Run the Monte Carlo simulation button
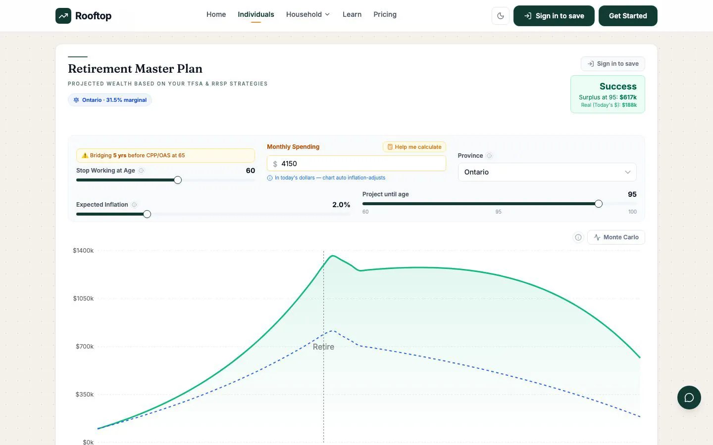 (x=616, y=237)
